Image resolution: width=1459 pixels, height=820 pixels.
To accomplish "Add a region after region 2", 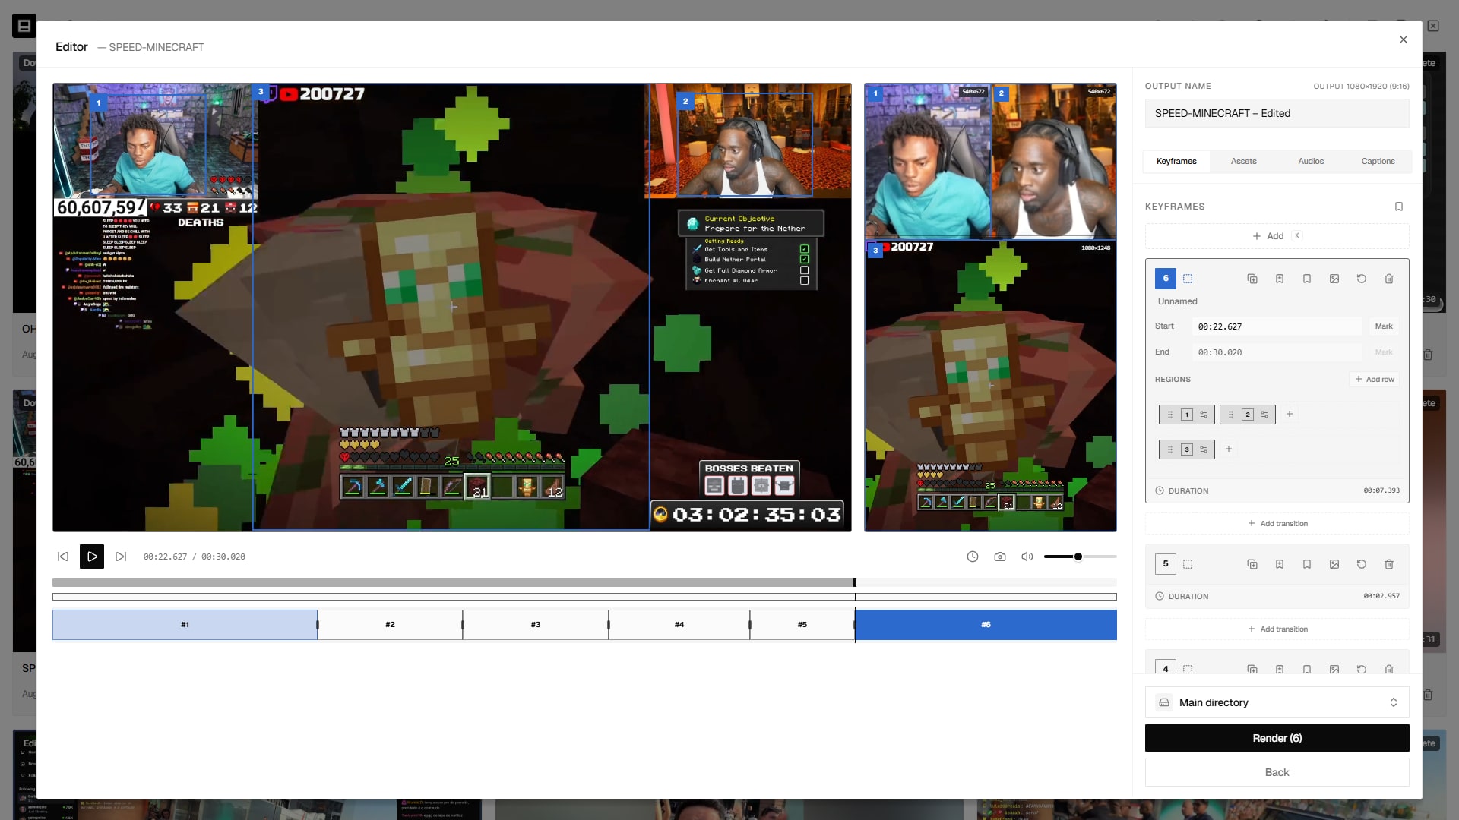I will (1290, 414).
